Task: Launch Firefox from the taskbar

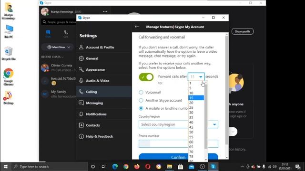Action: coord(137,167)
